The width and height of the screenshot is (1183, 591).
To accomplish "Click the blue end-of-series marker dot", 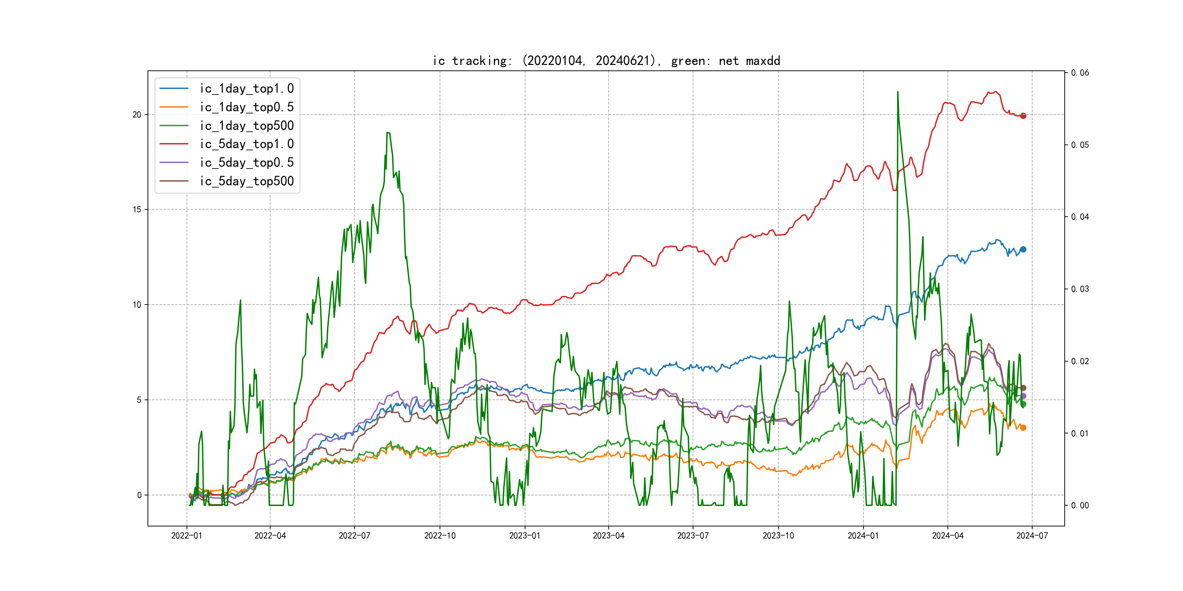I will [x=1023, y=249].
